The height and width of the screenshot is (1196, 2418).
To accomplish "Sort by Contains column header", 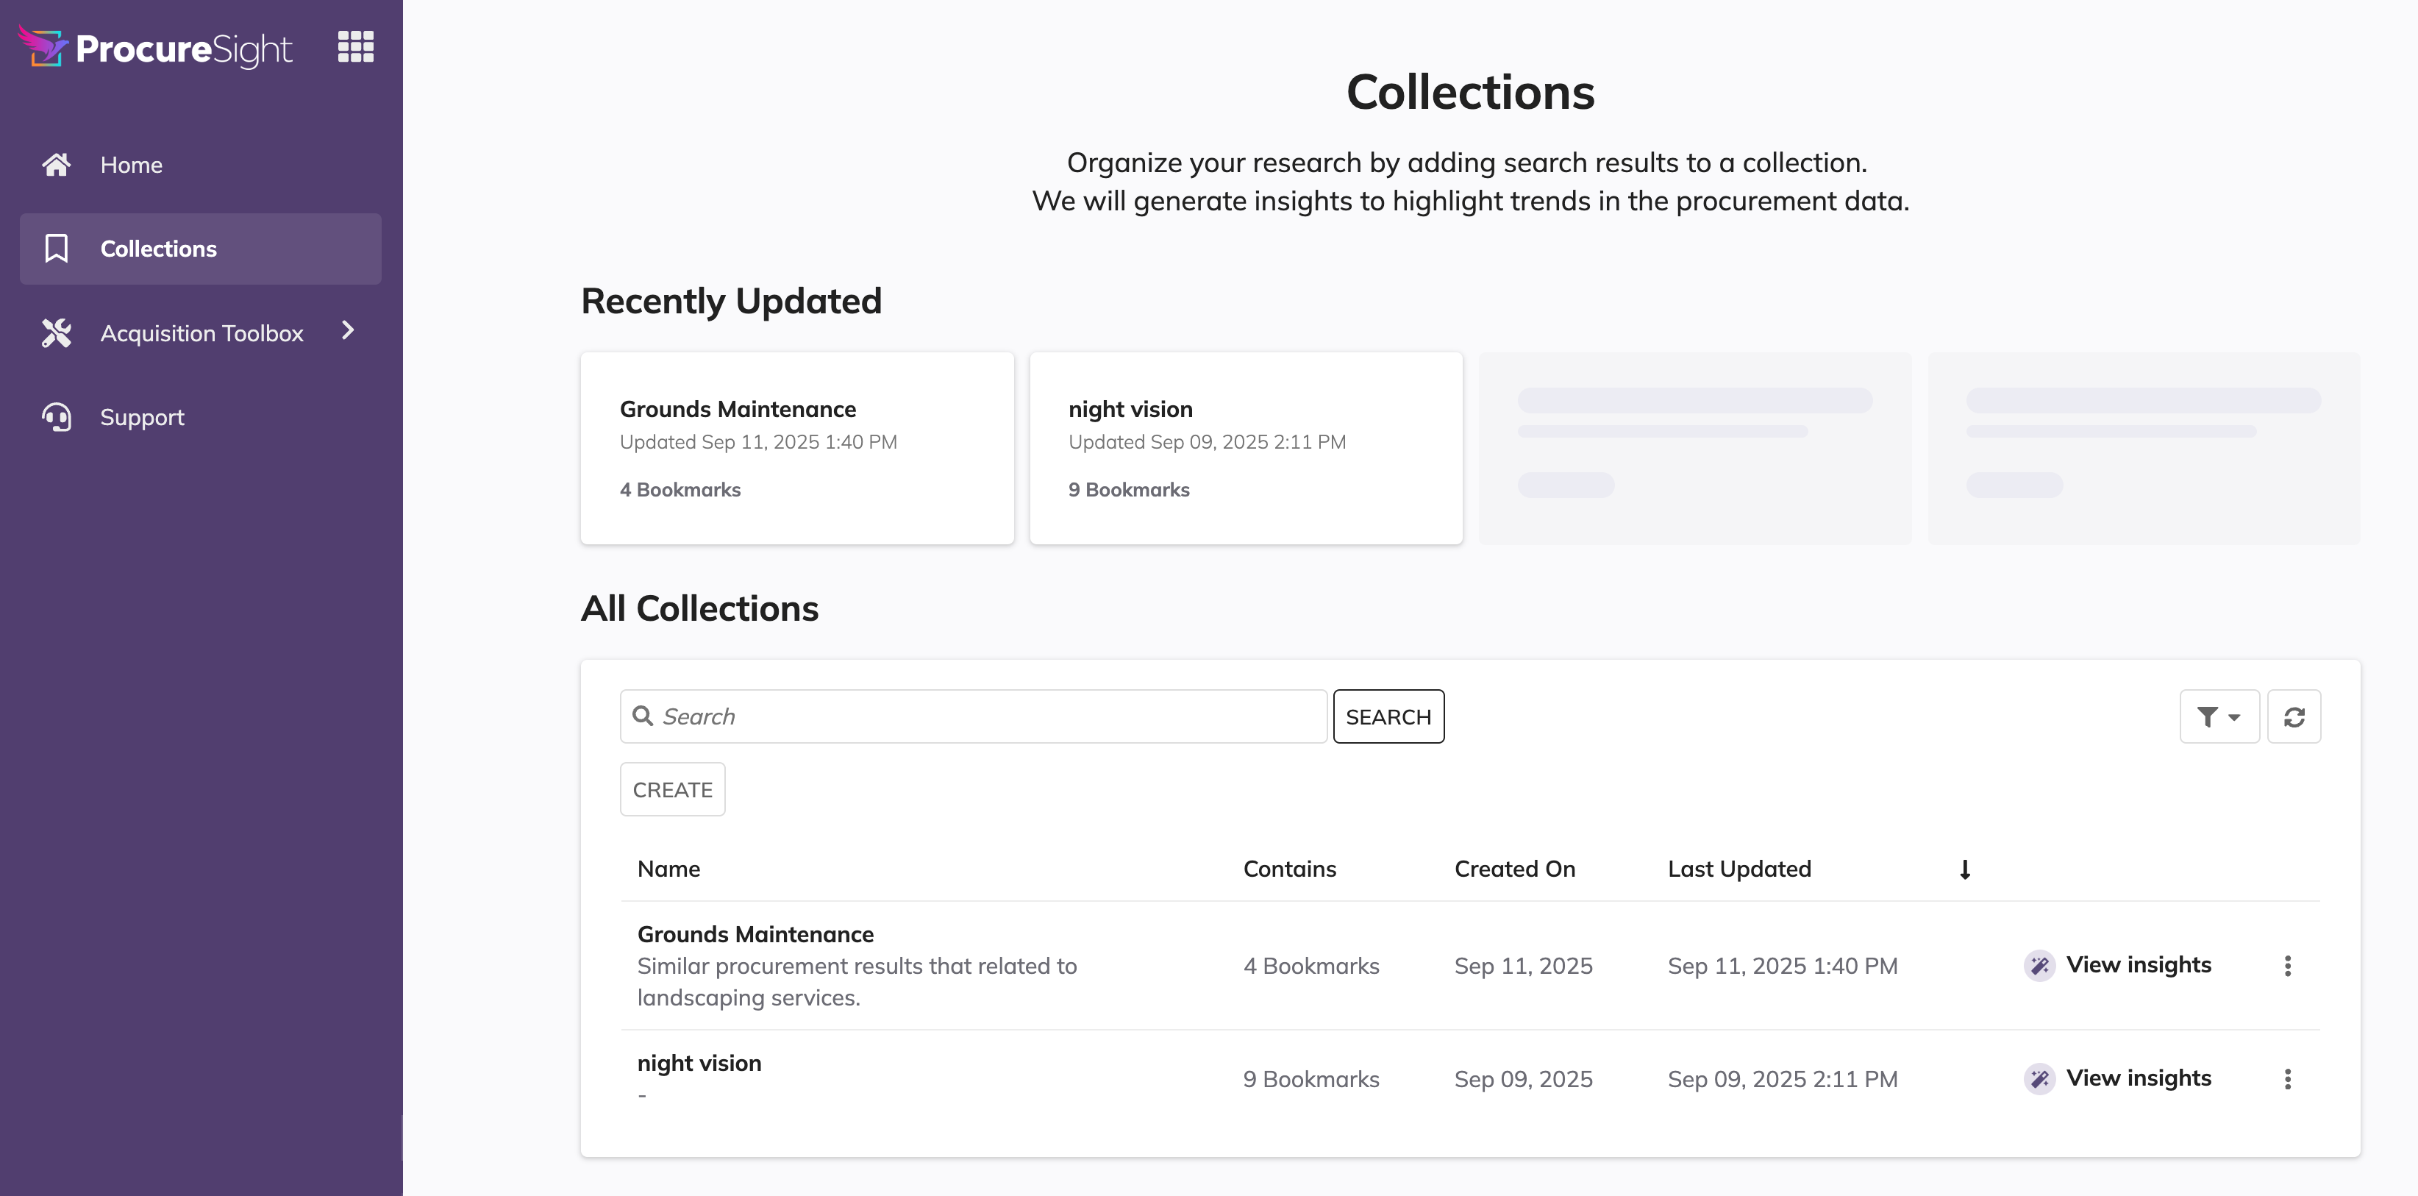I will (1290, 869).
